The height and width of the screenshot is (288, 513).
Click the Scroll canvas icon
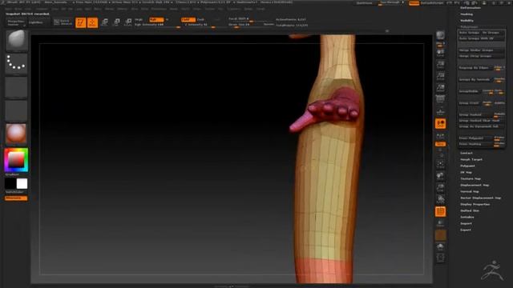tap(440, 53)
